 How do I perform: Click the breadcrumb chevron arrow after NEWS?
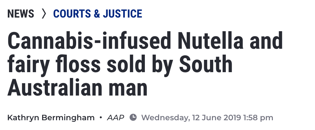coord(44,14)
